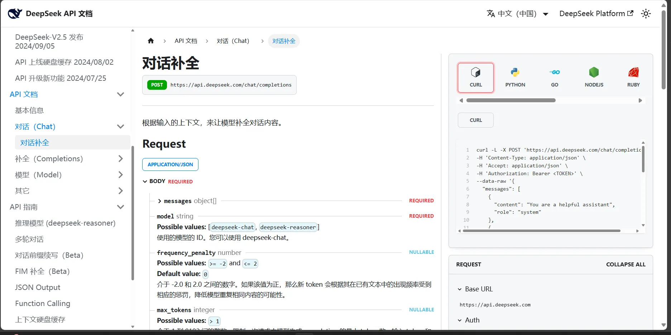Click the APPLICATION/JSON content type tab
Viewport: 671px width, 335px height.
coord(170,164)
